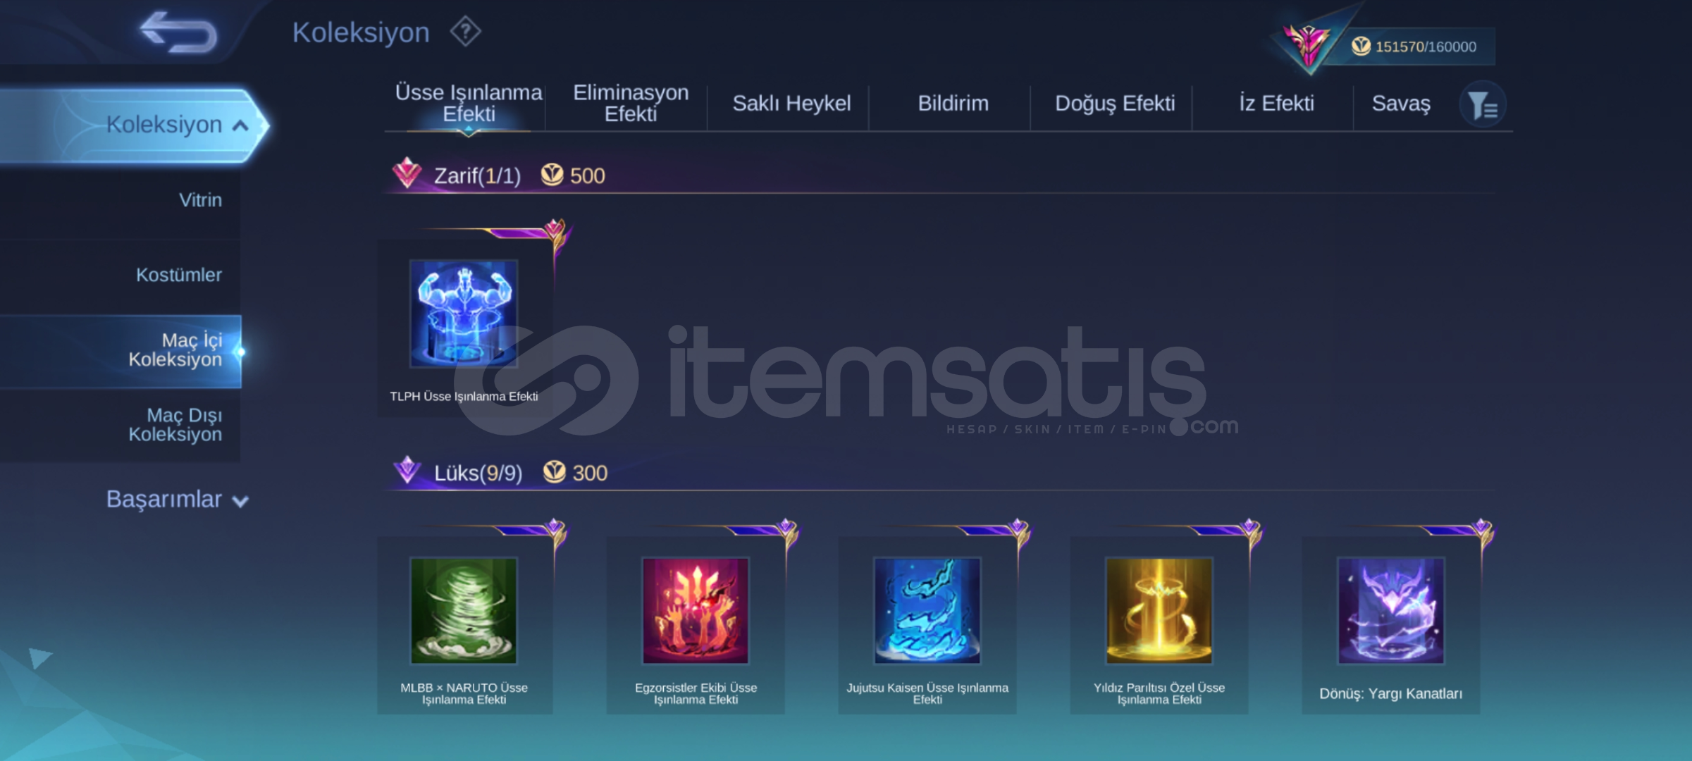Open the İz Efekti tab
This screenshot has height=761, width=1692.
point(1276,104)
